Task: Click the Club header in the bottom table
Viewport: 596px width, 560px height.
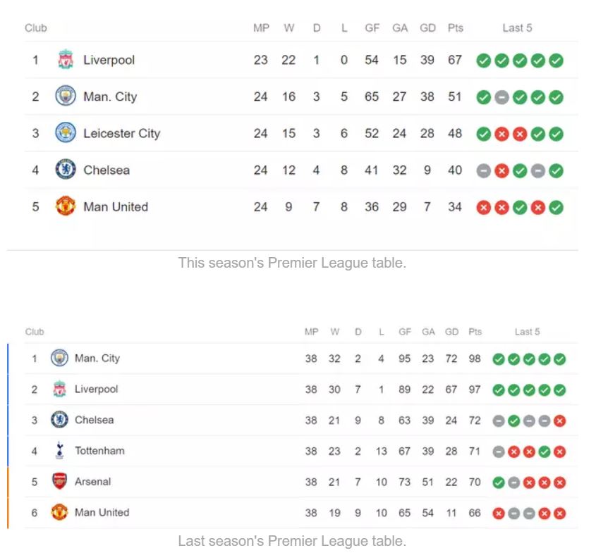Action: 35,332
